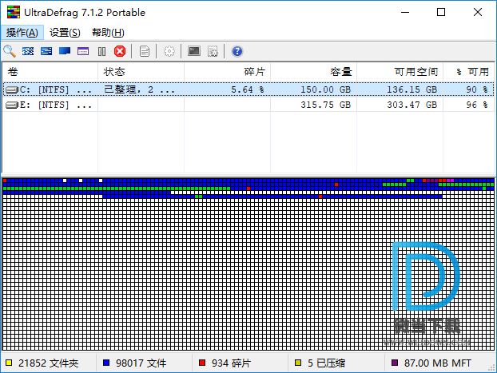Close the UltraDefrag window

click(x=478, y=12)
